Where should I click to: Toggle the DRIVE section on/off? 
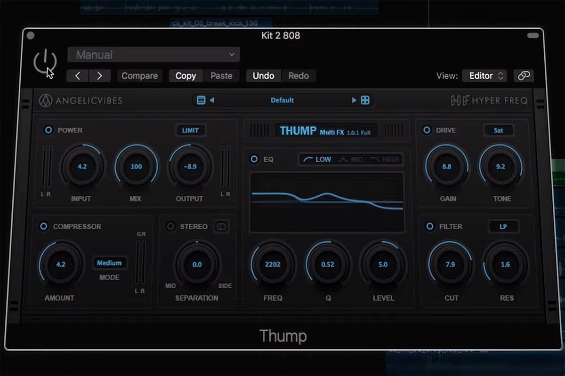(x=427, y=130)
